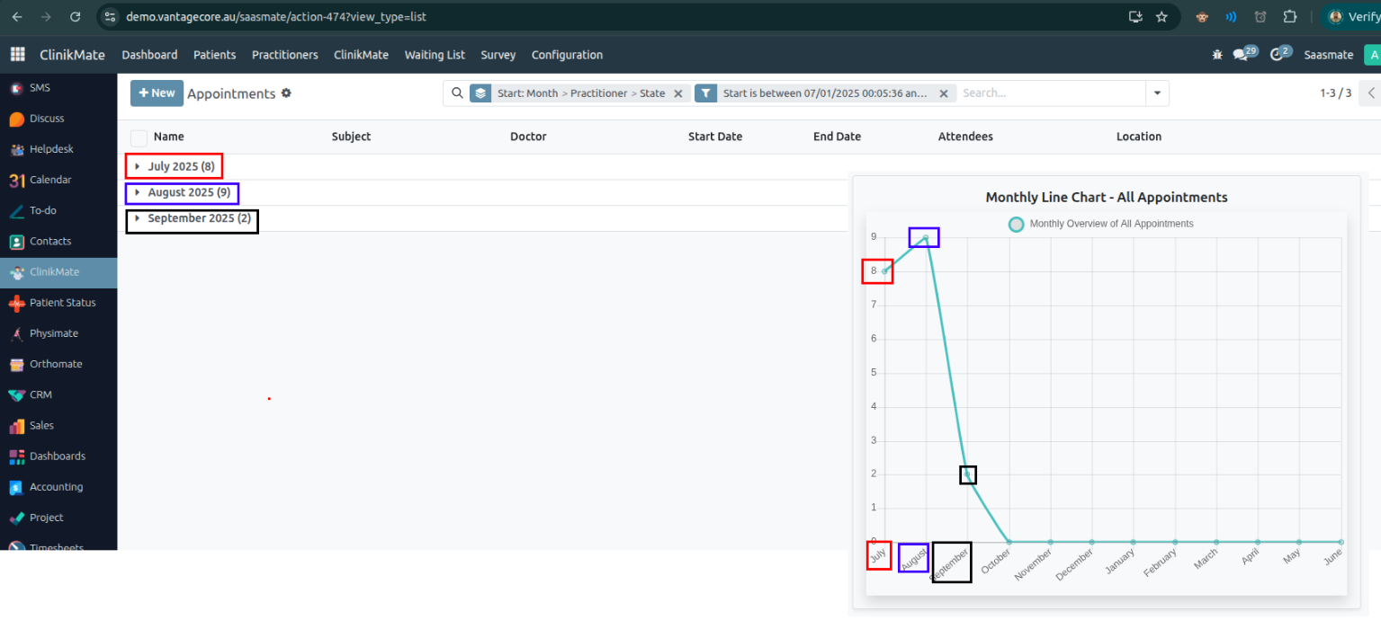The height and width of the screenshot is (620, 1381).
Task: Click in the Search input field
Action: coord(1048,93)
